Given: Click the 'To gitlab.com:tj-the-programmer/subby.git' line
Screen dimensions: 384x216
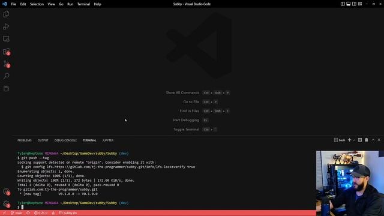Looking at the screenshot, I should click(58, 190).
